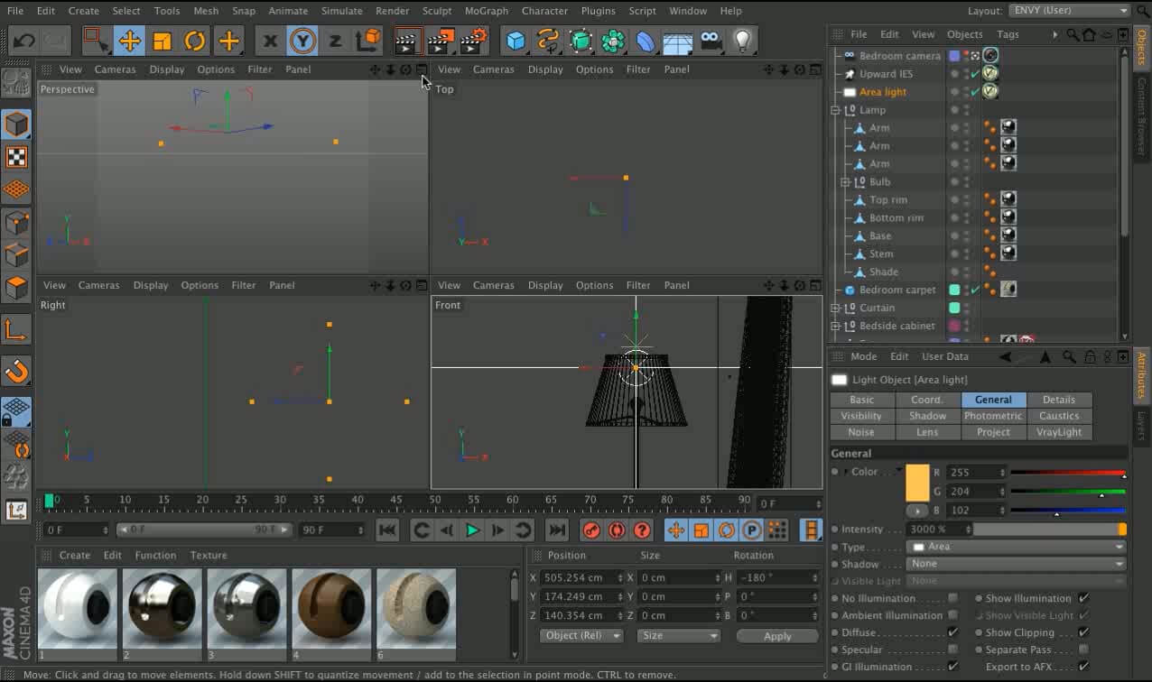Click the light bulb Light object icon
This screenshot has height=682, width=1152.
pyautogui.click(x=742, y=41)
